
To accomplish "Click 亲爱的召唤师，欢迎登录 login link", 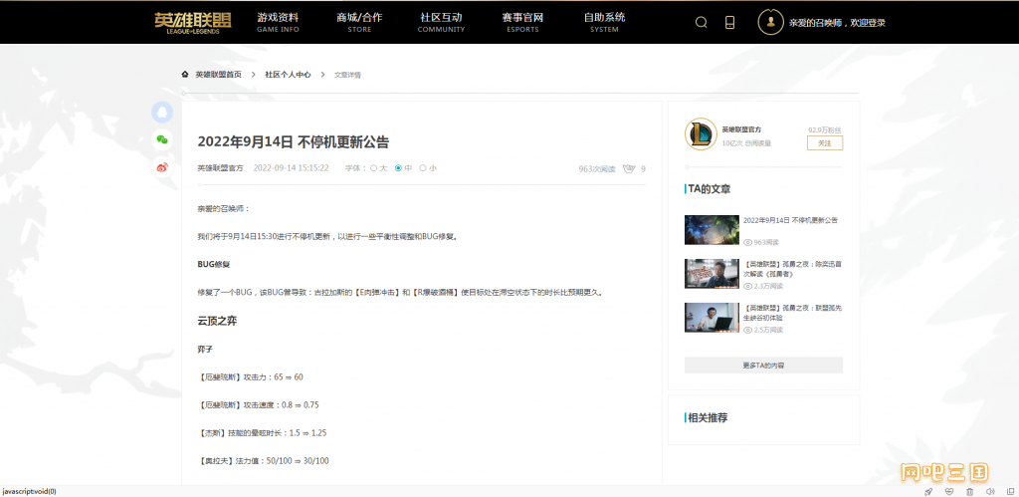I will (x=837, y=23).
